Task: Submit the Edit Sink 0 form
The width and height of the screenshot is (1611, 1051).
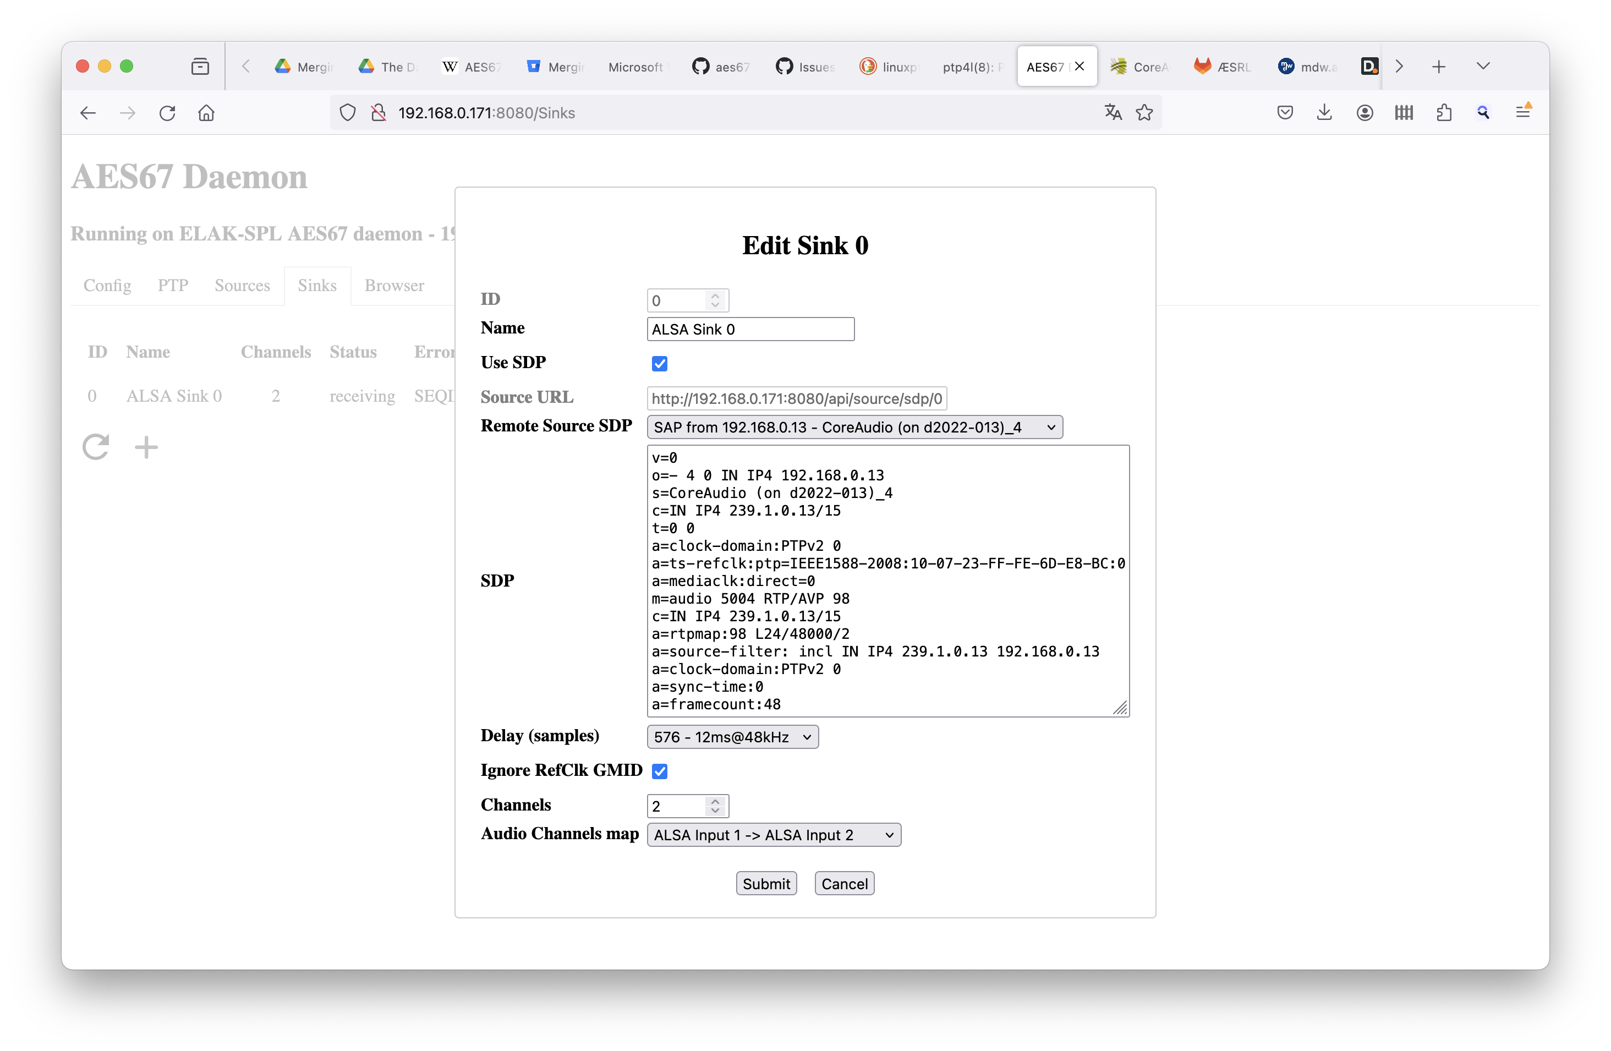Action: pyautogui.click(x=765, y=883)
